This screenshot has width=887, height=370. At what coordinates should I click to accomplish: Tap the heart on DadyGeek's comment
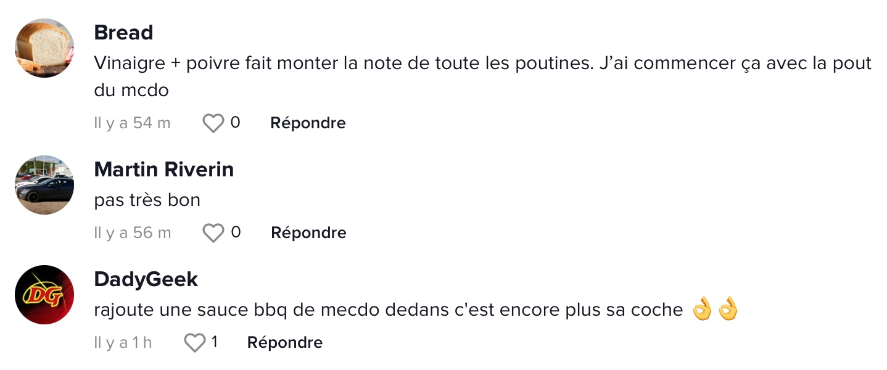pos(195,343)
